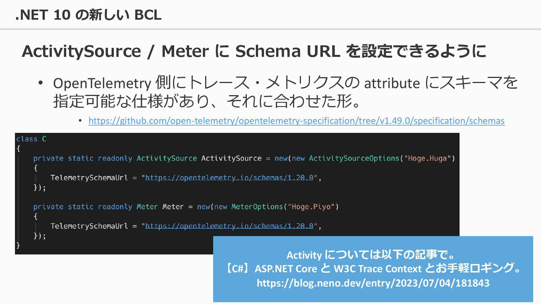Open the GitHub opentelemetry-specification schemas link
This screenshot has width=541, height=304.
[296, 121]
